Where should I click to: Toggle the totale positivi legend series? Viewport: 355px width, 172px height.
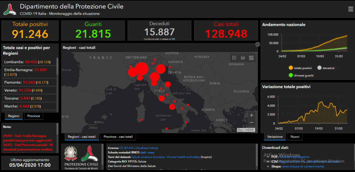pos(301,68)
